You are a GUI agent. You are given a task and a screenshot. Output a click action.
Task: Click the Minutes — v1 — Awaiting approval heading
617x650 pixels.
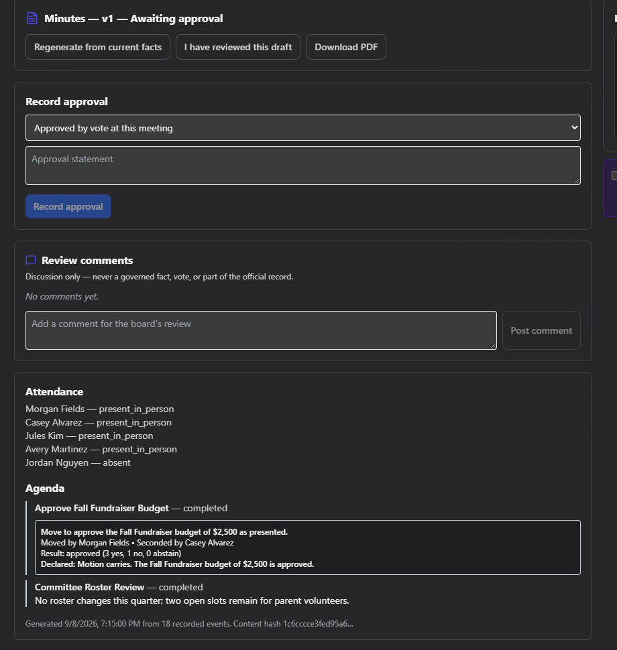coord(133,19)
